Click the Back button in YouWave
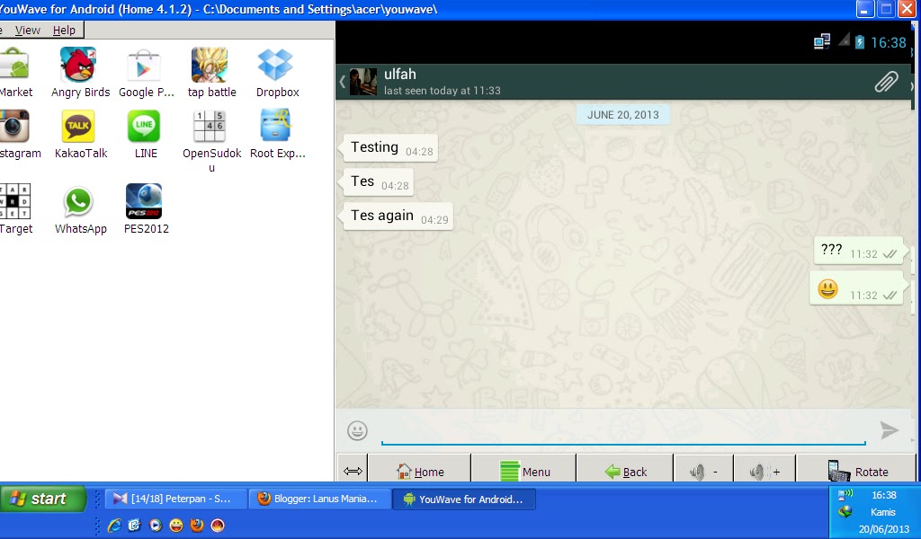921x539 pixels. point(626,471)
